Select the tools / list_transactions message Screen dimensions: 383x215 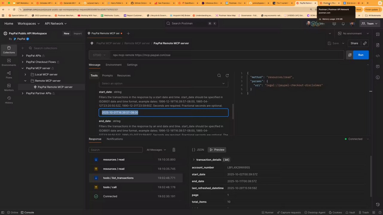(136, 178)
